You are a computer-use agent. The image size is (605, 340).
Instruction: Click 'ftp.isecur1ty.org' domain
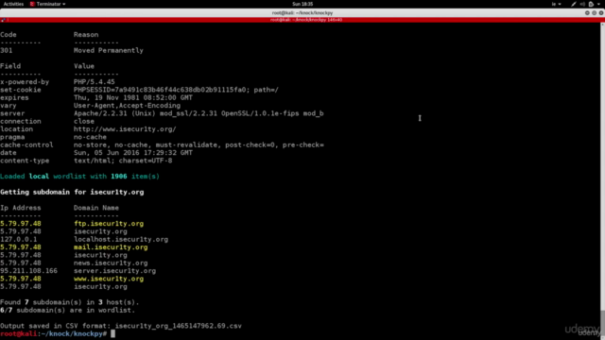pos(109,224)
